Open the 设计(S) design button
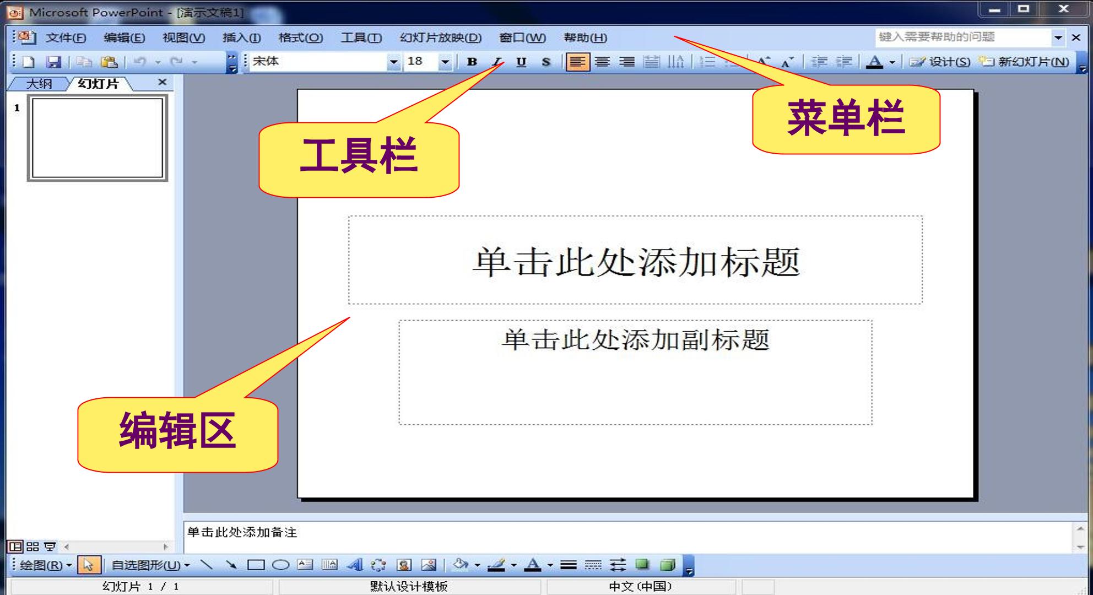Viewport: 1093px width, 595px height. 939,62
